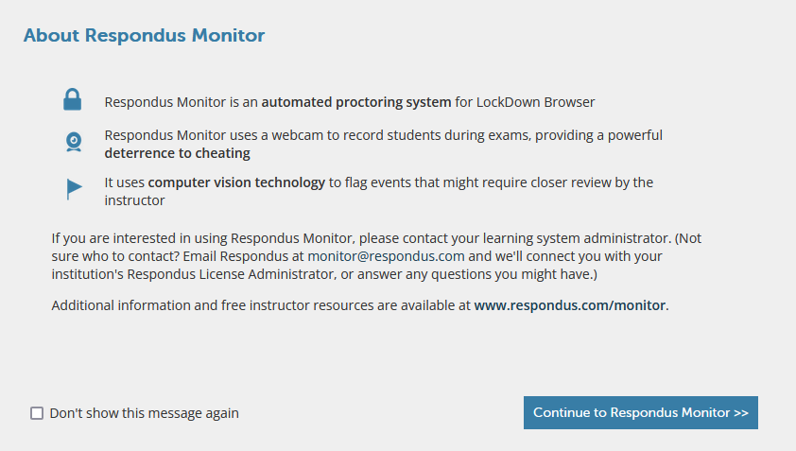This screenshot has width=796, height=451.
Task: Open the www.respondus.com/monitor link
Action: click(x=570, y=305)
